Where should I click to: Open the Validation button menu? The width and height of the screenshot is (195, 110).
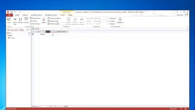pyautogui.click(x=120, y=21)
